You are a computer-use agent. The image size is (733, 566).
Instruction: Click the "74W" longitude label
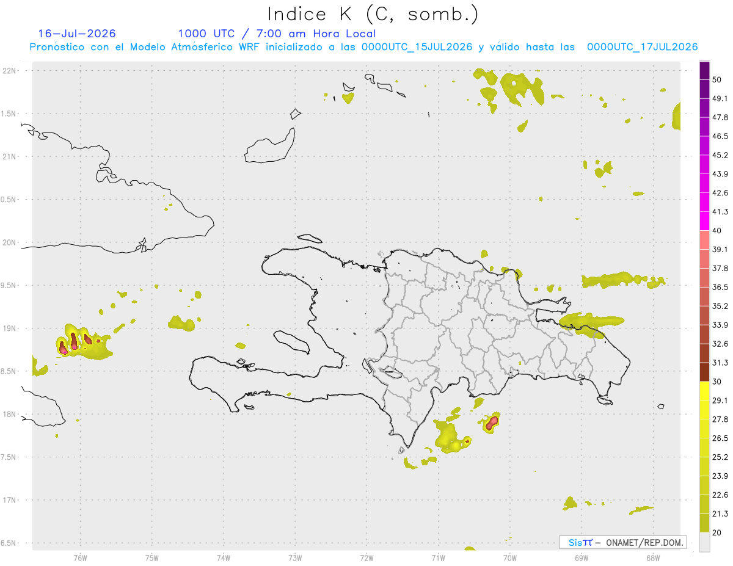click(x=223, y=557)
